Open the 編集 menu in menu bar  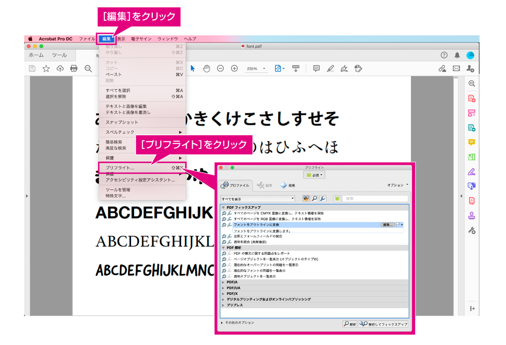[106, 39]
